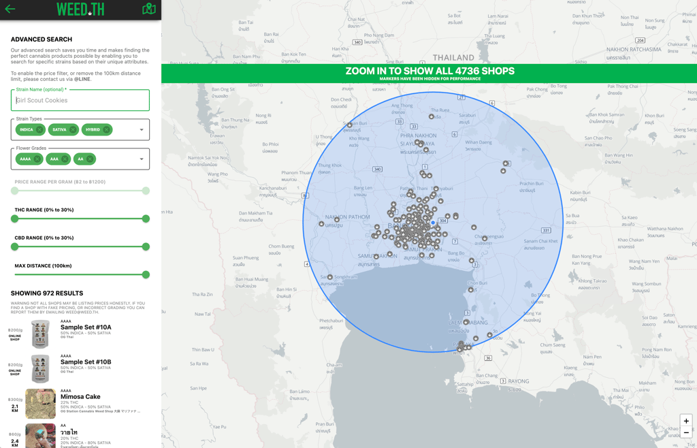The height and width of the screenshot is (448, 697).
Task: Remove the HYBRID strain type chip
Action: pyautogui.click(x=106, y=130)
